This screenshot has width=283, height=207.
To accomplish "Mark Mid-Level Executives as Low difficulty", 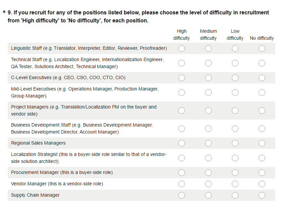I will [x=235, y=92].
